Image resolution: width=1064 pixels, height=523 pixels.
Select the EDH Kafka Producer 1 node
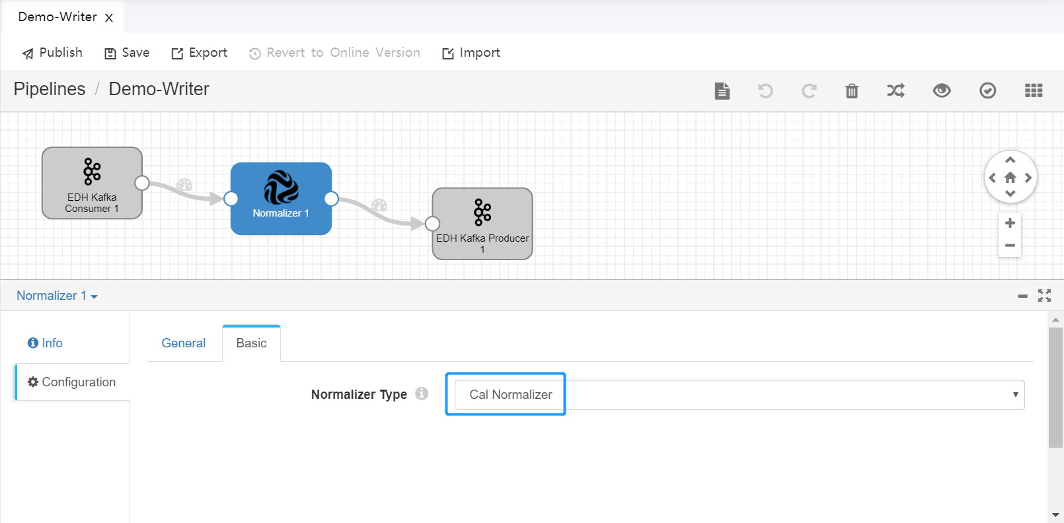coord(482,224)
